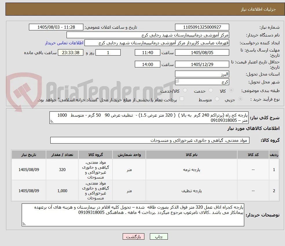Click the announcement date field 1405/08/03 - 11:28

(x=56, y=27)
